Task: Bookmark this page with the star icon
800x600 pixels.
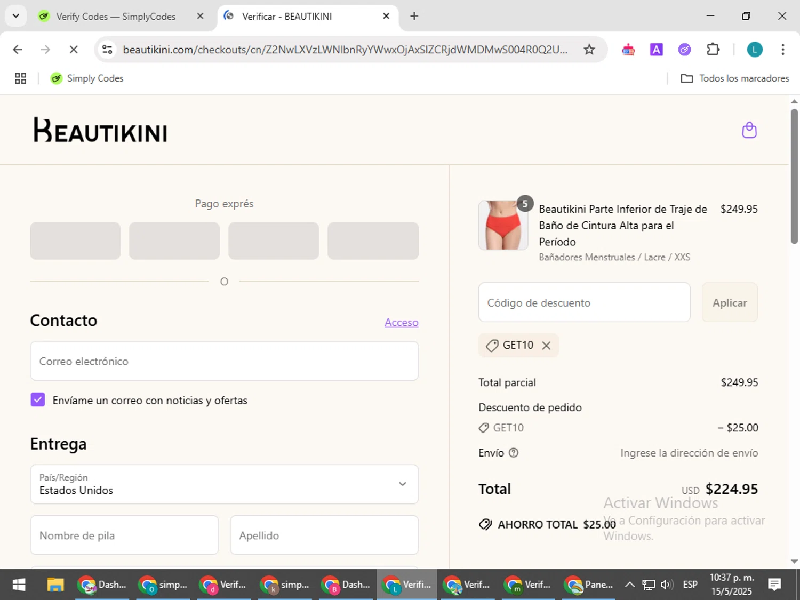Action: tap(589, 50)
